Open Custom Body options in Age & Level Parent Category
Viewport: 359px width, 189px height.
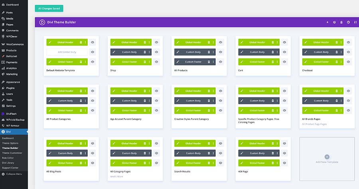coord(149,100)
